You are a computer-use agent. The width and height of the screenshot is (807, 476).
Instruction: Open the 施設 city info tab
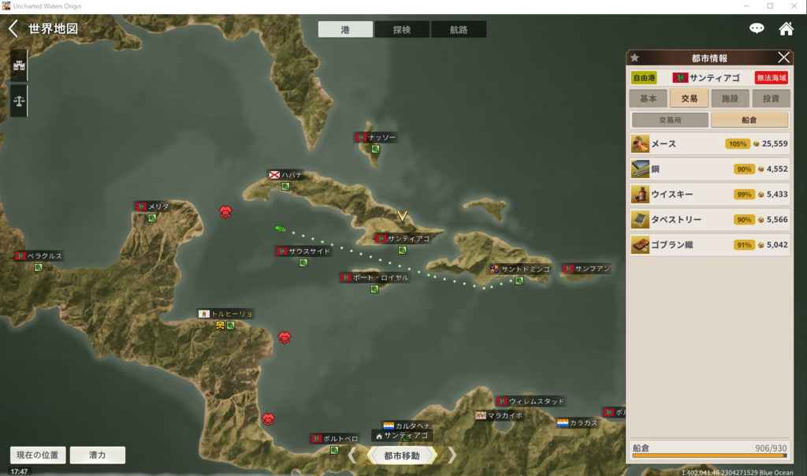[x=730, y=99]
